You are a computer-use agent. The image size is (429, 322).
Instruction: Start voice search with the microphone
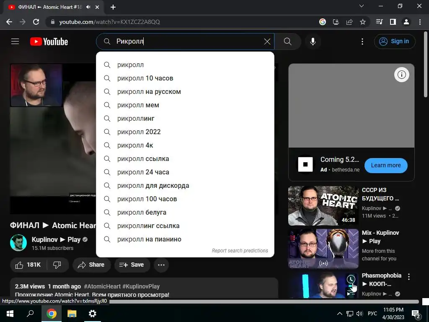point(313,42)
